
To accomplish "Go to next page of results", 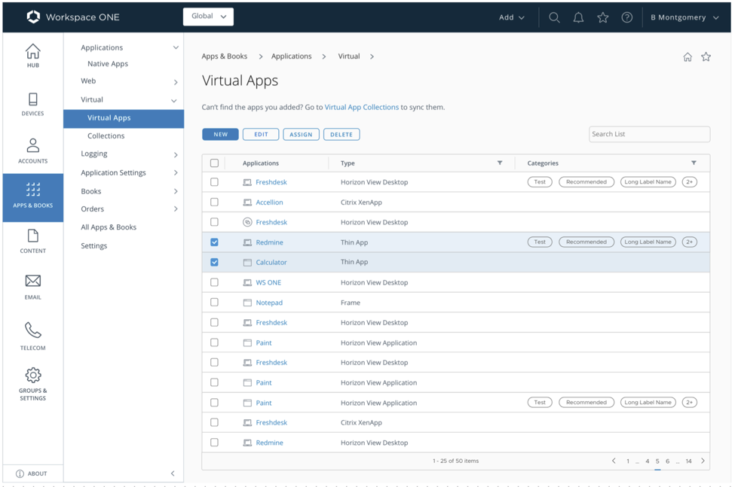I will (703, 461).
